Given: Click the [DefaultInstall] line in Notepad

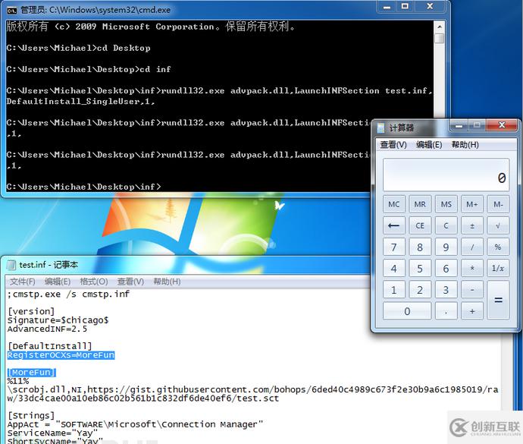Looking at the screenshot, I should point(50,346).
